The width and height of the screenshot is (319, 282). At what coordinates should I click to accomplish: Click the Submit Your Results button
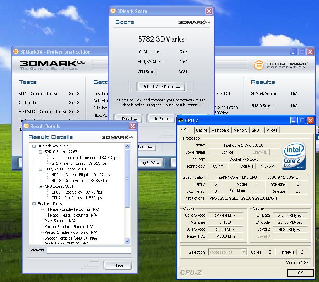pyautogui.click(x=161, y=87)
